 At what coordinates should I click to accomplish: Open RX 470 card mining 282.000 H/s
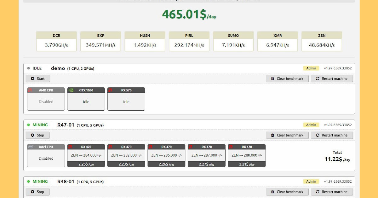pos(126,156)
